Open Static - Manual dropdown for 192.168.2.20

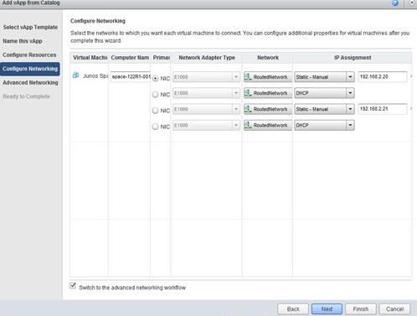point(324,77)
